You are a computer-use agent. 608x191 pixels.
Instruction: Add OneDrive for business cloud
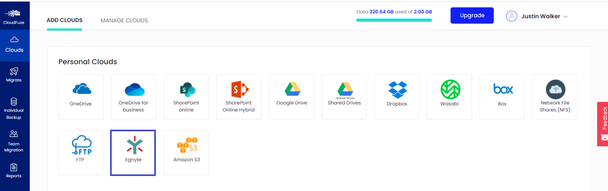[133, 97]
